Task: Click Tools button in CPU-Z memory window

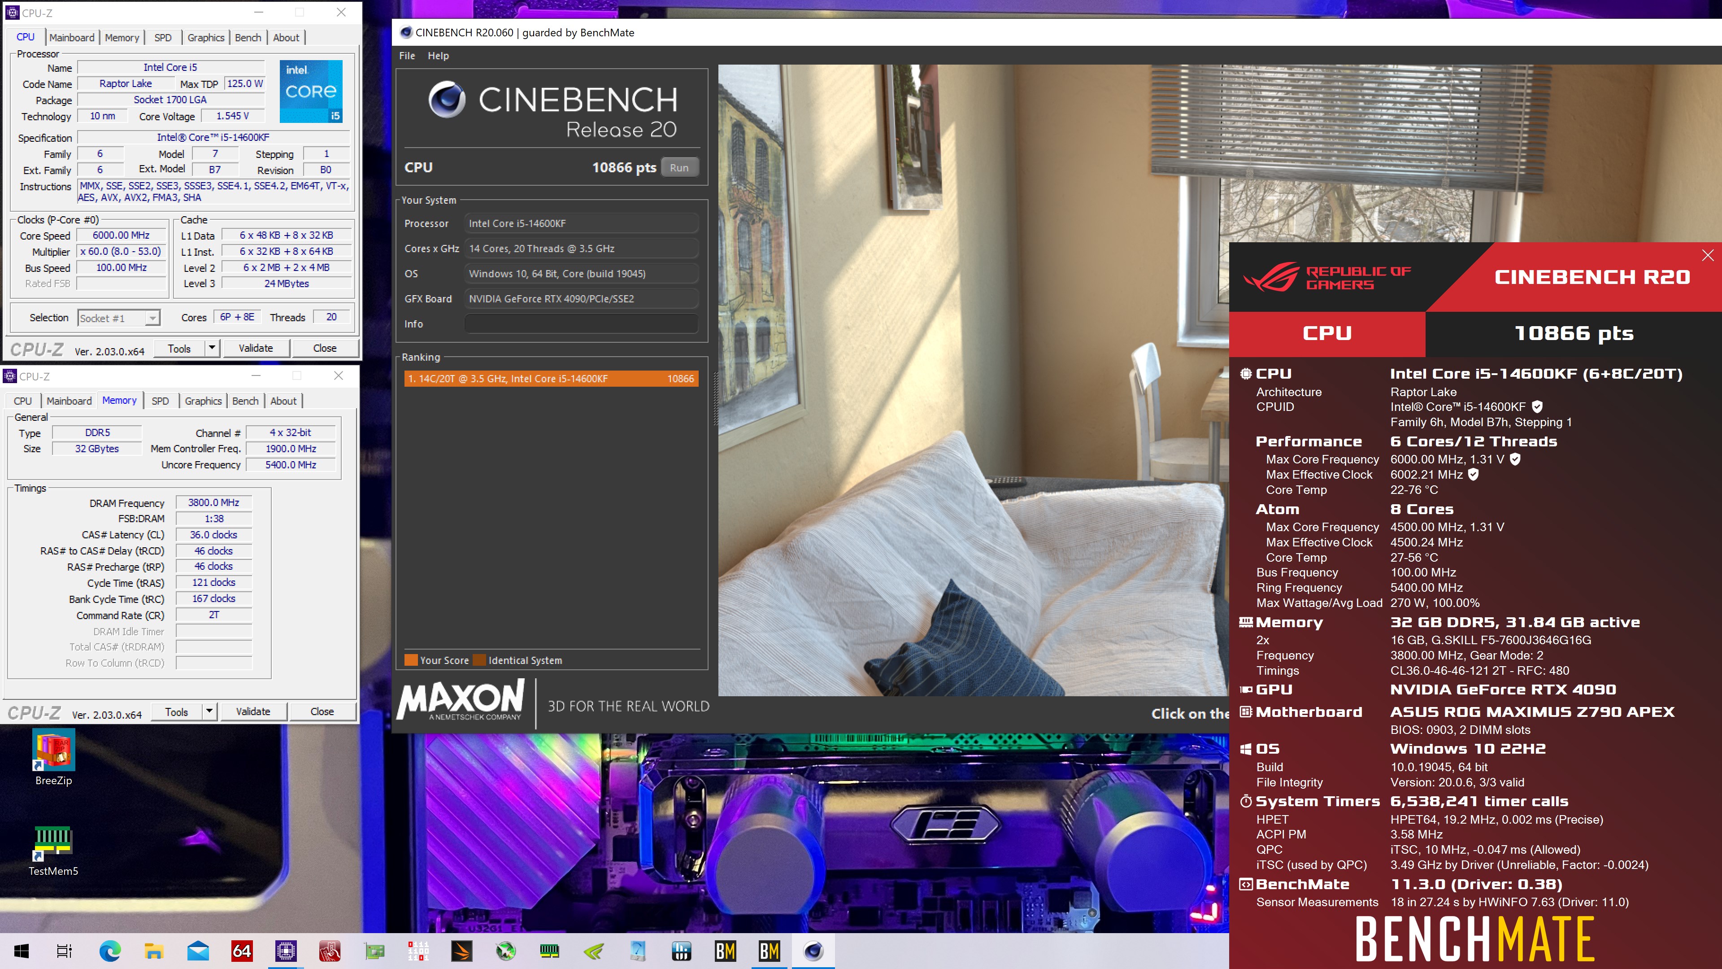Action: pyautogui.click(x=177, y=711)
